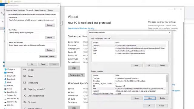Select the PATHEXT system variable
The width and height of the screenshot is (194, 109).
click(x=129, y=91)
